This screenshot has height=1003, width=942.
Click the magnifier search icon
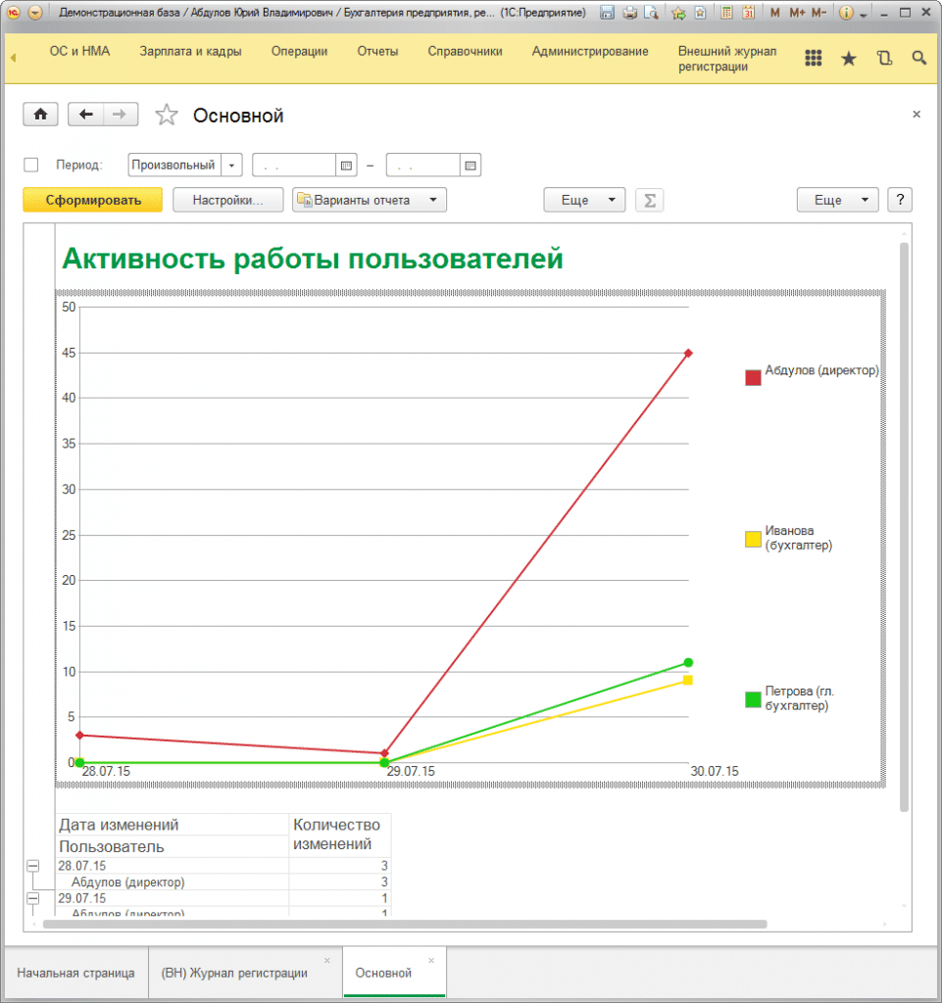pos(918,59)
